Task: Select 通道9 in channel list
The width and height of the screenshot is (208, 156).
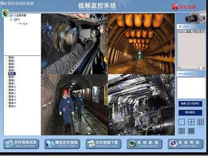Action: (x=12, y=83)
